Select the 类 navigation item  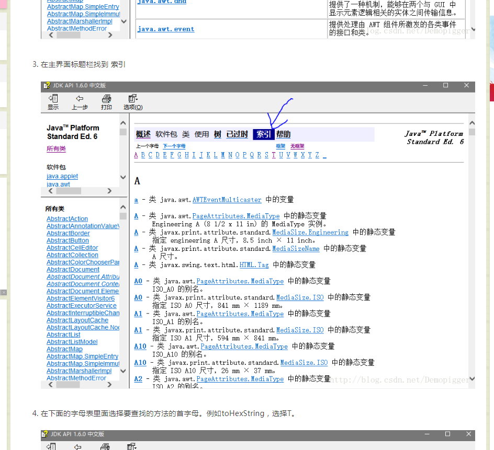pyautogui.click(x=186, y=134)
